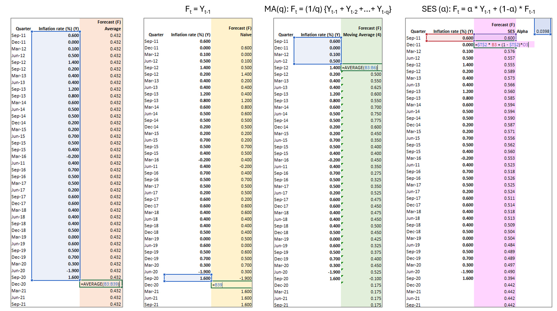Click 'Dec-14' quarter label in Moving Average table
Viewport: 557px width, 311px height.
[x=281, y=127]
